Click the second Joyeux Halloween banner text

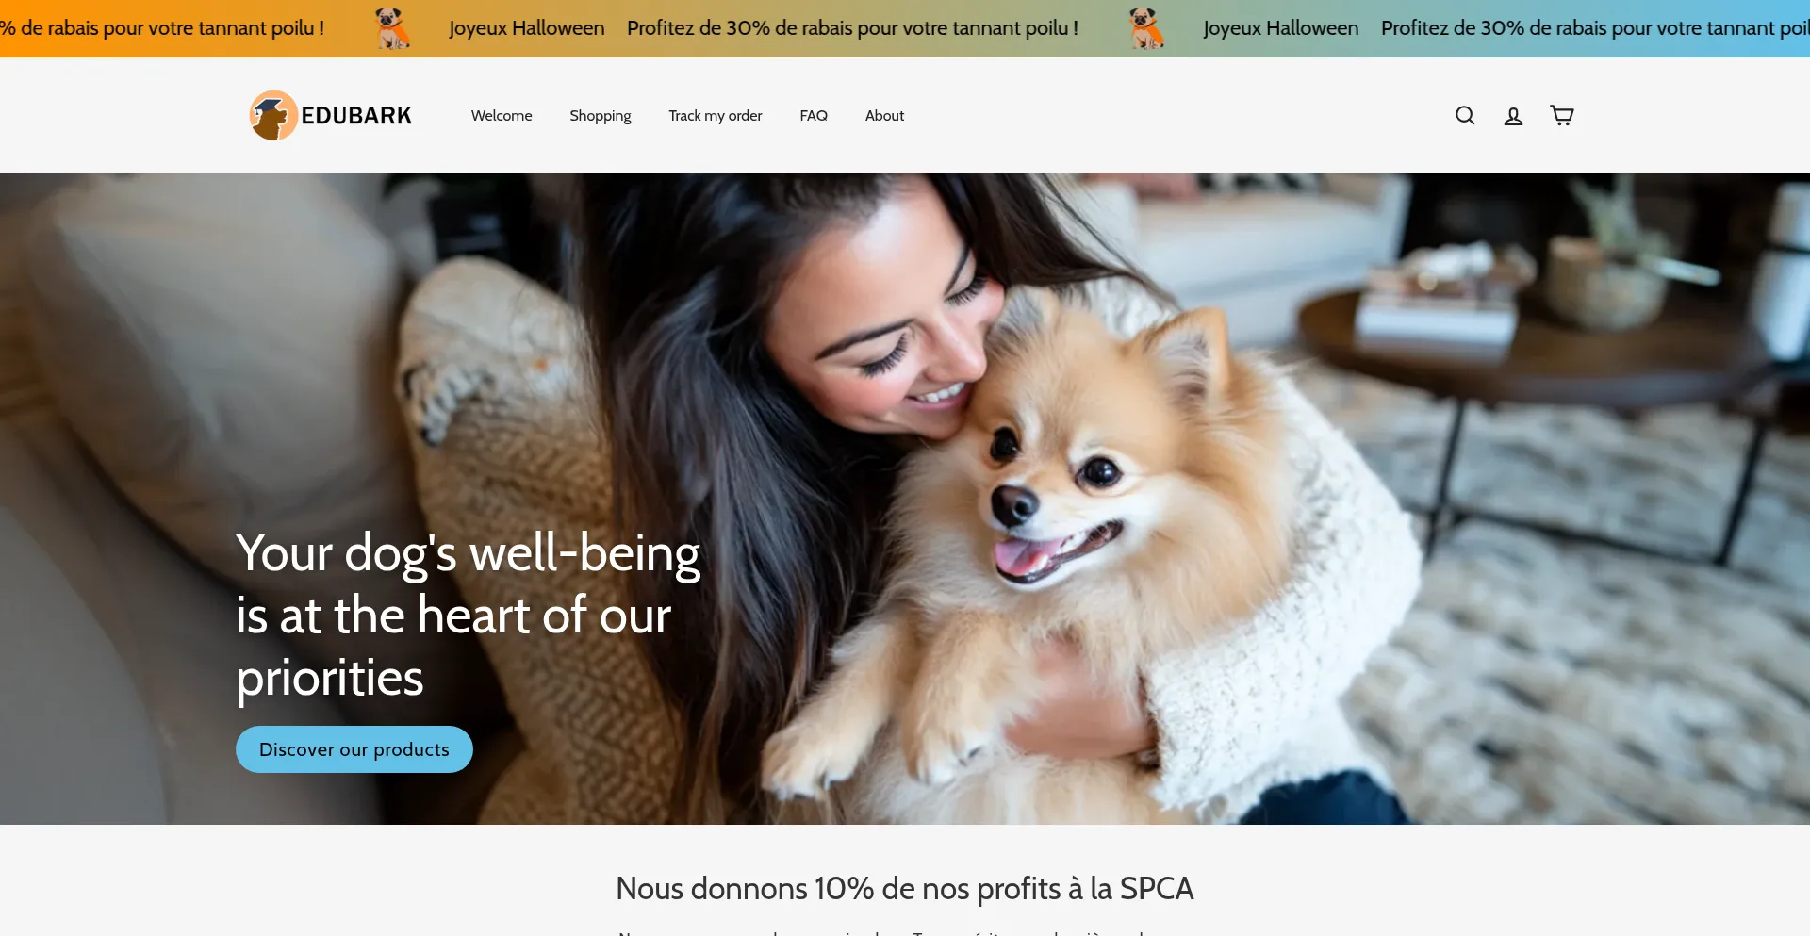1281,28
